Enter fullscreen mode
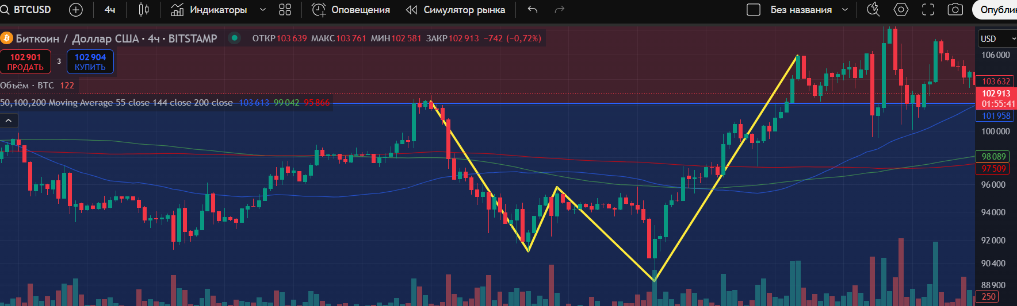 (928, 10)
